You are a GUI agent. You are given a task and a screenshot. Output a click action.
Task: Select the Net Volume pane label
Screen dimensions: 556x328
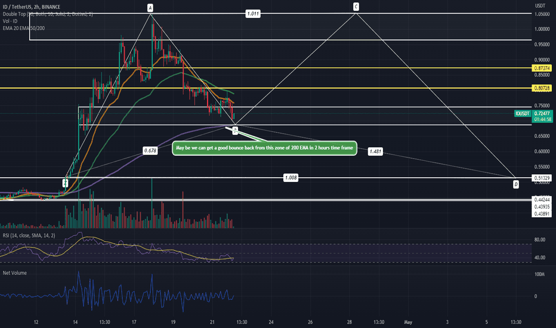(x=14, y=273)
